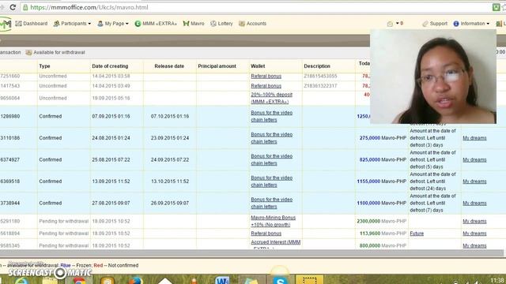Open the Accounts page
The width and height of the screenshot is (506, 284).
pos(256,24)
